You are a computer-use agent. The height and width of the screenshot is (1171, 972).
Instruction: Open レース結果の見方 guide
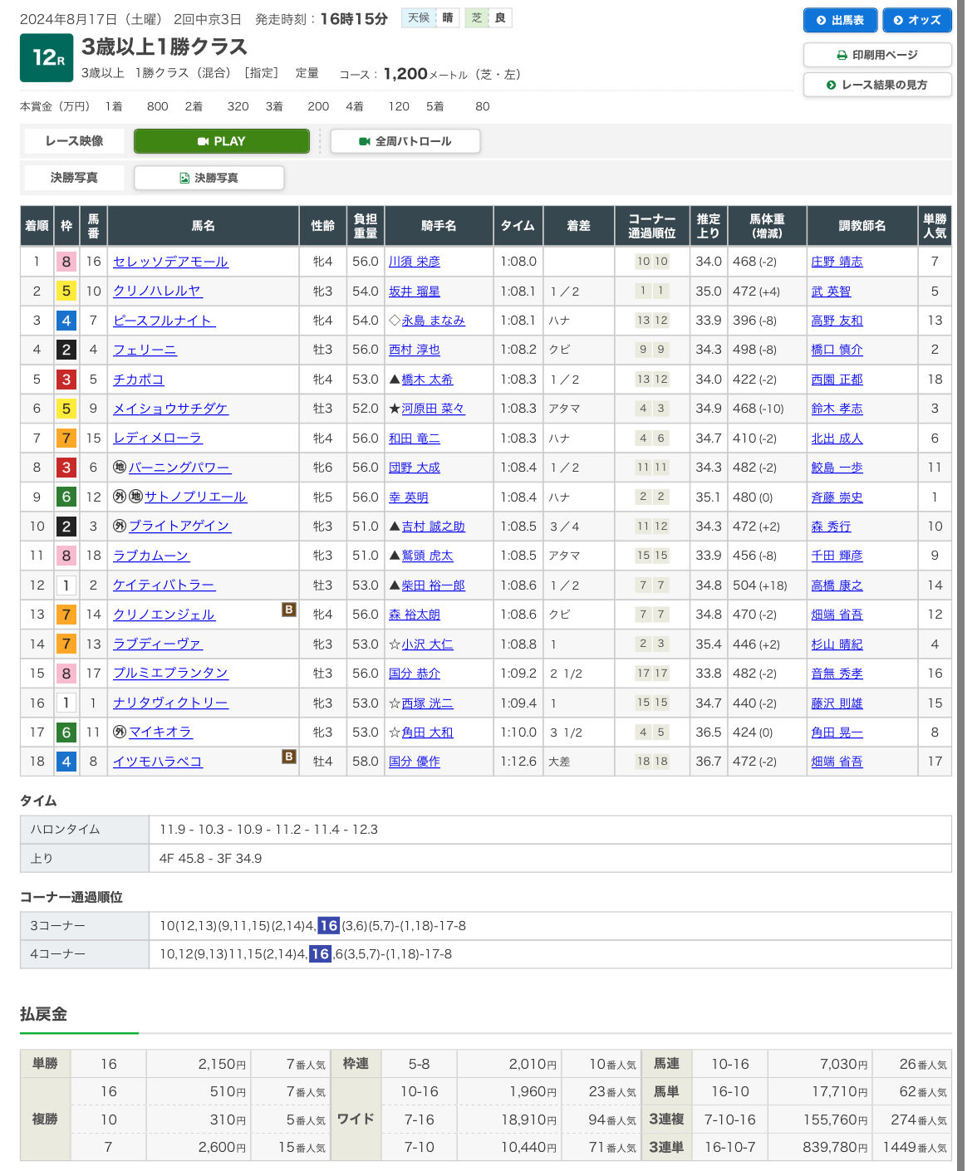877,85
